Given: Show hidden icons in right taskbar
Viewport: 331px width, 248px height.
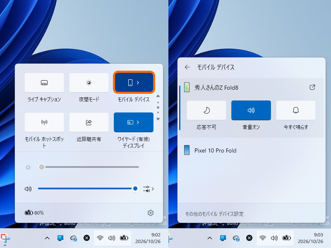Looking at the screenshot, I should tap(210, 238).
